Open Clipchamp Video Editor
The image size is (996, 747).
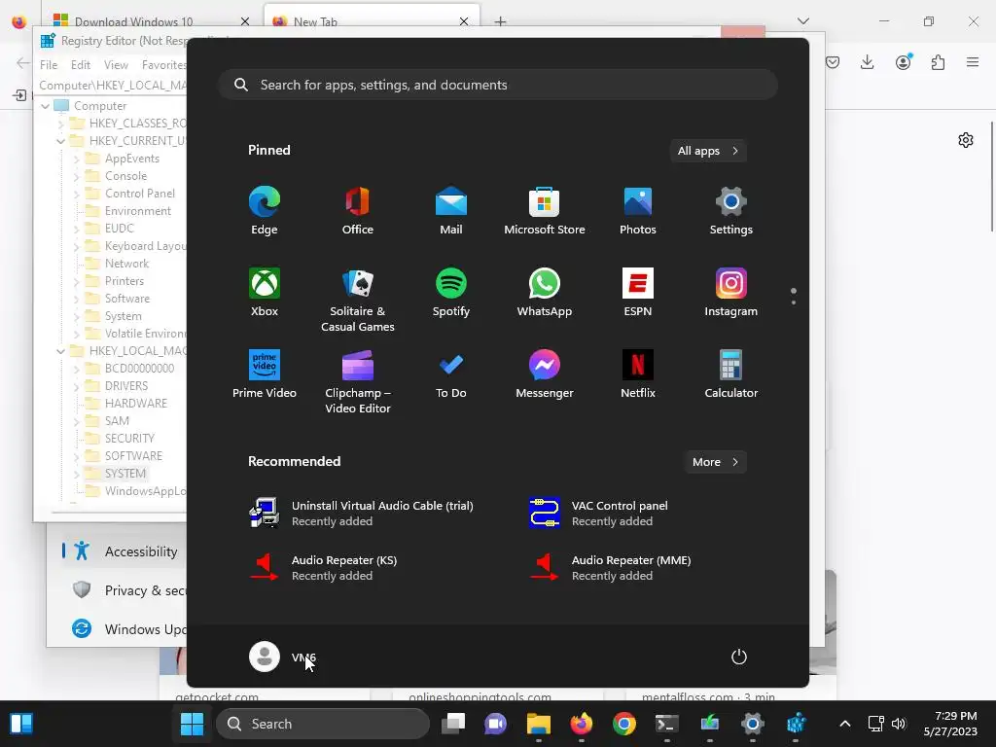(358, 381)
